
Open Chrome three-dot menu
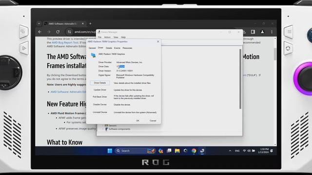point(272,32)
